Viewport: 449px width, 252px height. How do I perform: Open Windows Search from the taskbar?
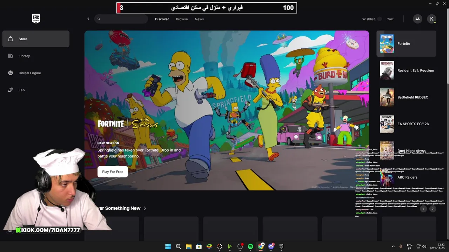(x=178, y=246)
